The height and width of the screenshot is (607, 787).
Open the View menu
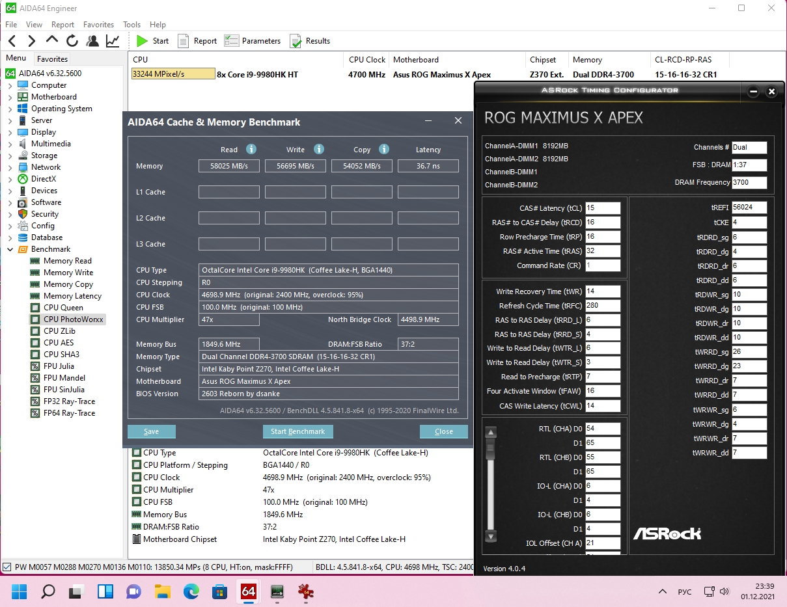[34, 25]
